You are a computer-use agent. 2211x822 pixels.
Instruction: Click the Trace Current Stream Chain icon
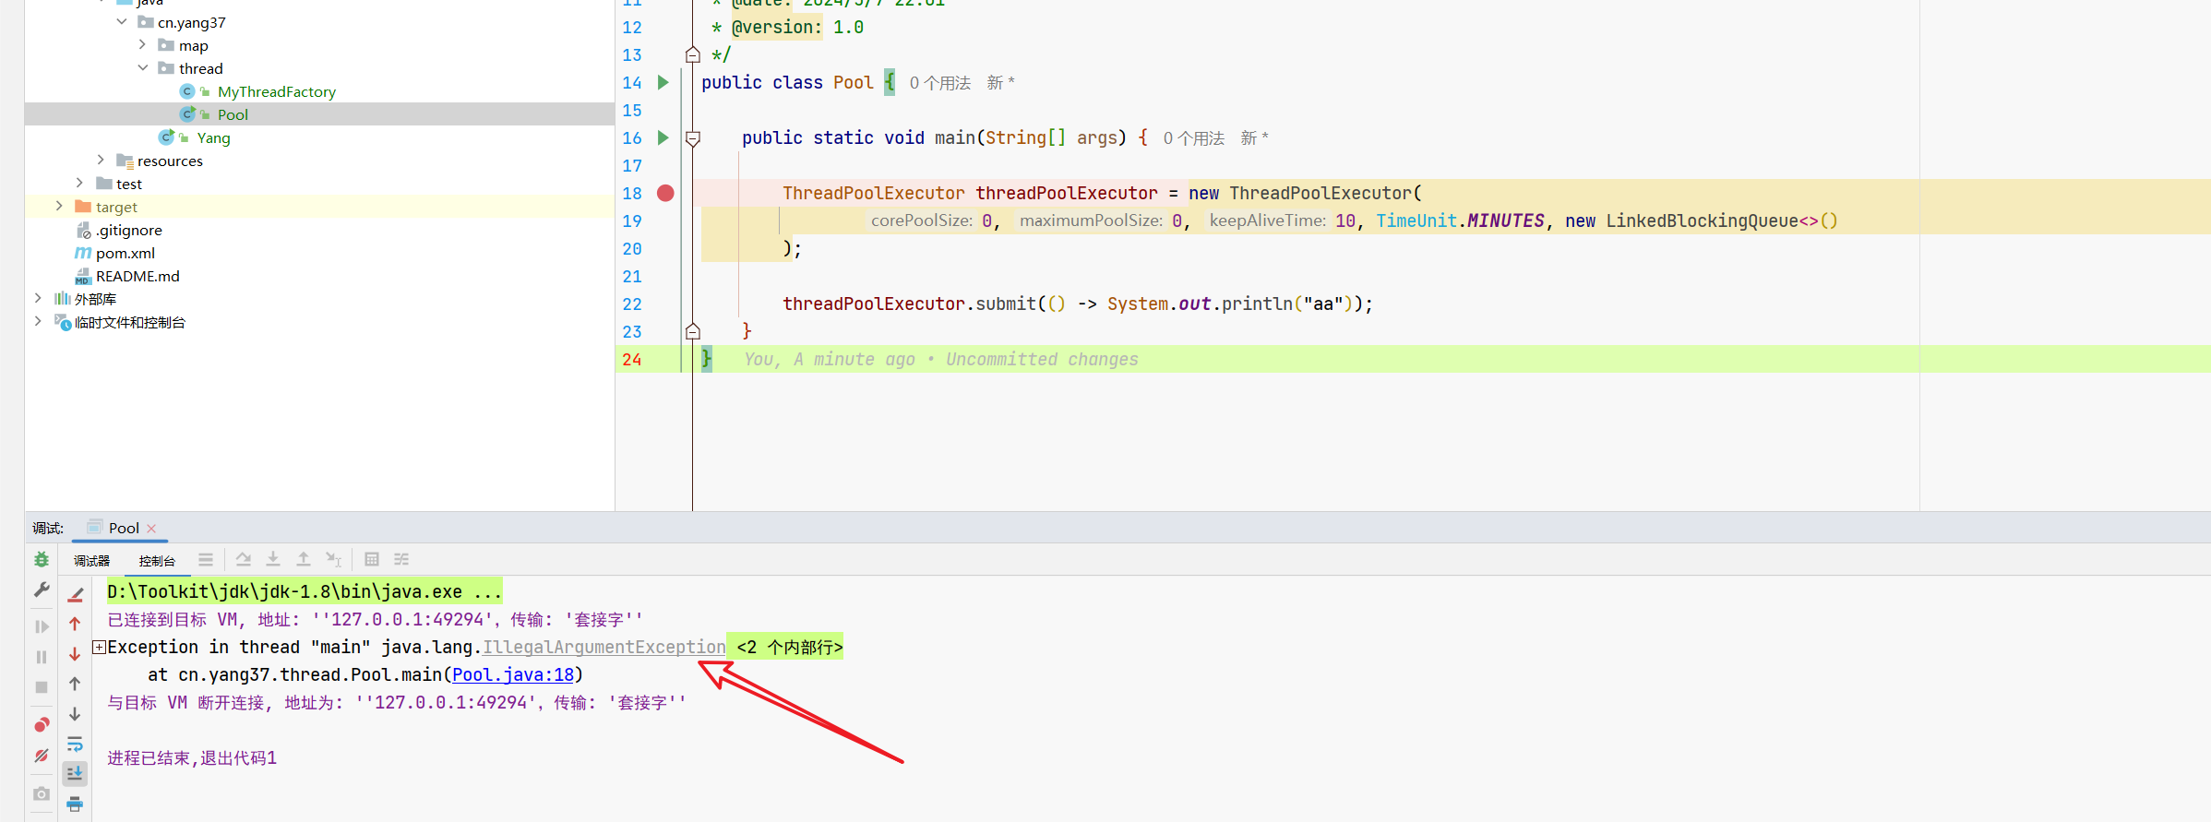(x=401, y=559)
